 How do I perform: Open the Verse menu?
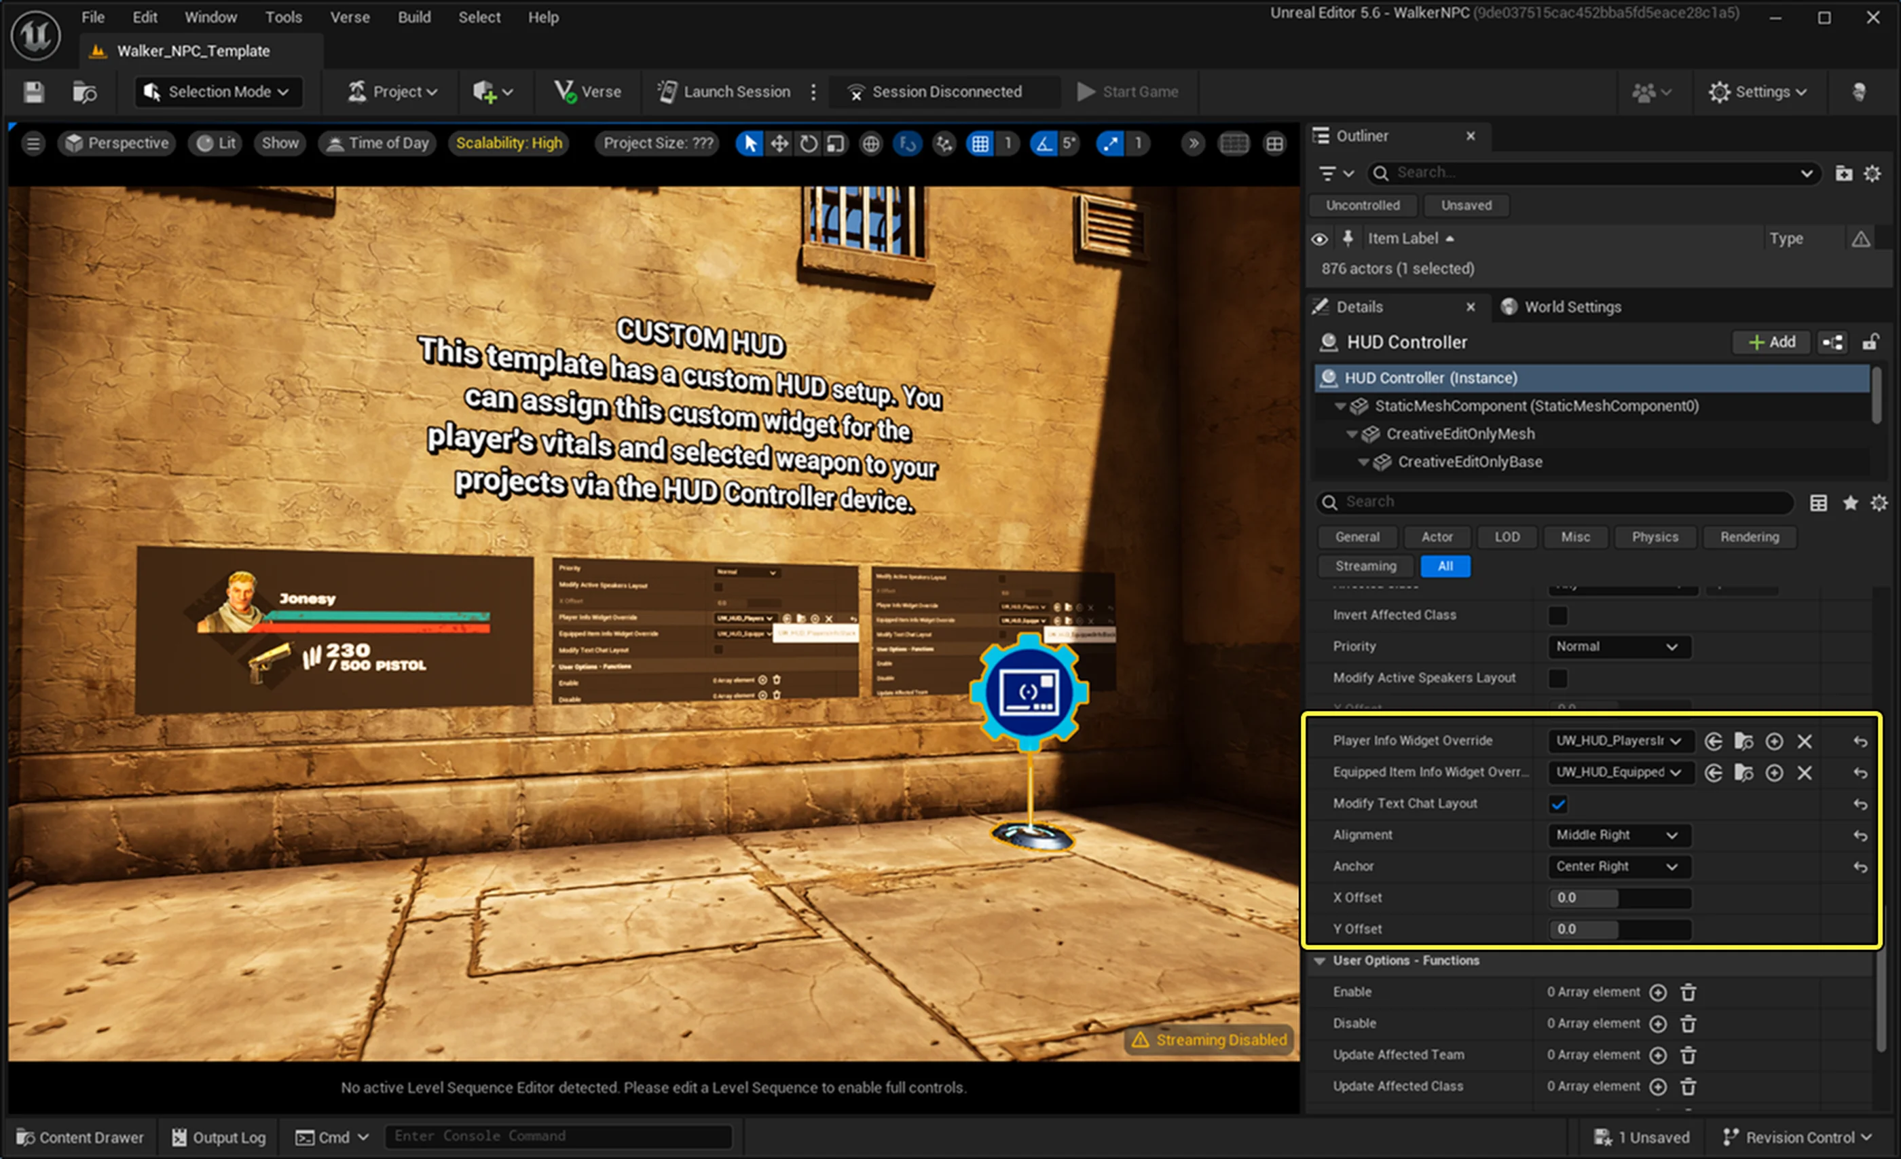coord(350,17)
